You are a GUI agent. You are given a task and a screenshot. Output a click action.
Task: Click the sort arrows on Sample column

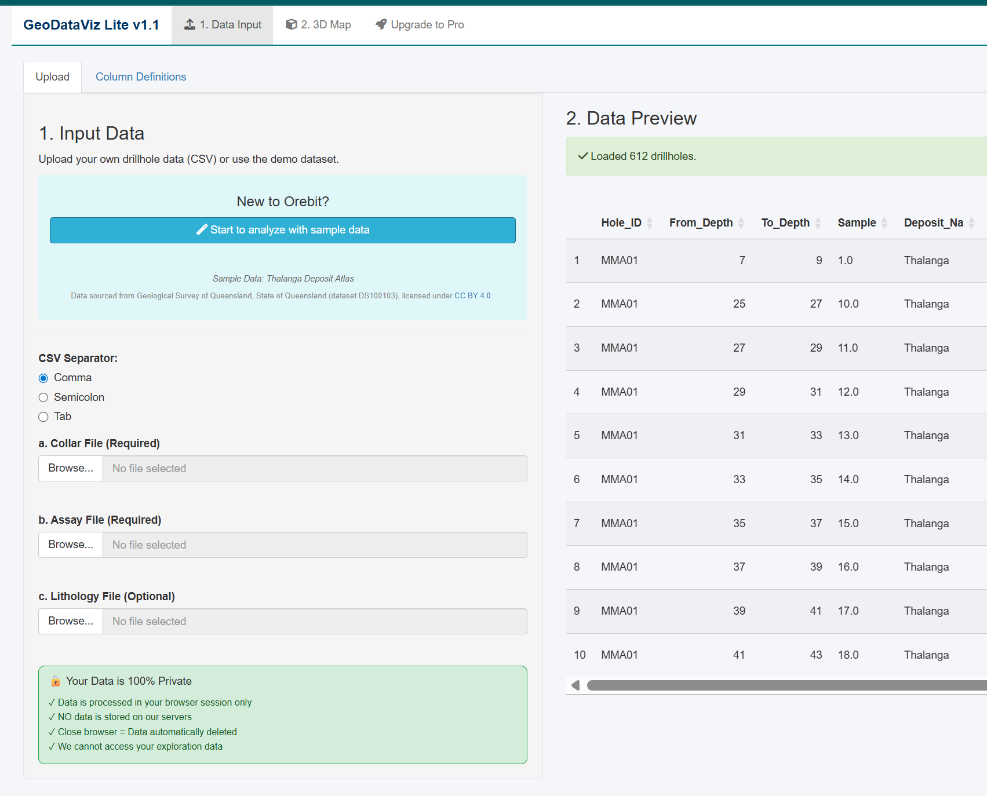click(884, 222)
